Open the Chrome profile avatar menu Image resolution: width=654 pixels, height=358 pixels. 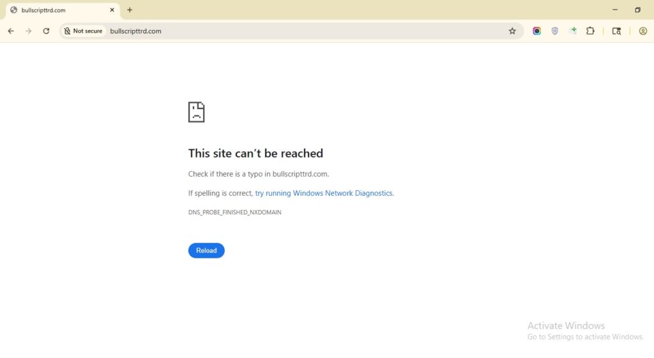pyautogui.click(x=643, y=31)
